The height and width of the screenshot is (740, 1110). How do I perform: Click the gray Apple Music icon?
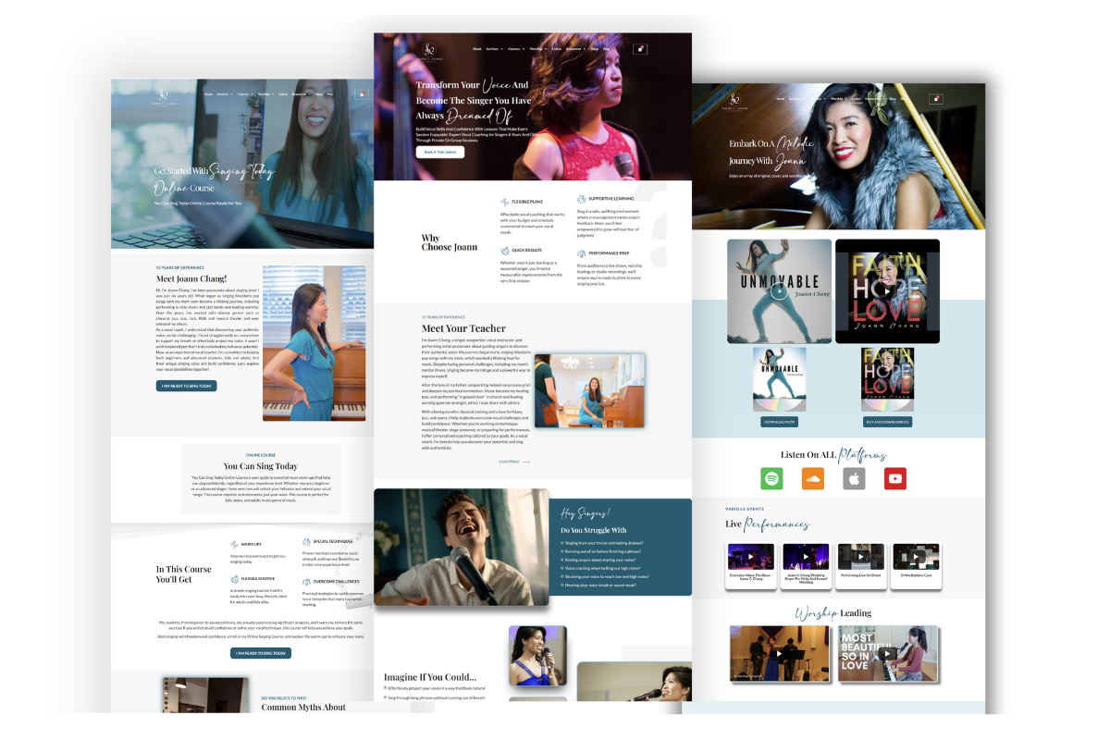[x=854, y=478]
